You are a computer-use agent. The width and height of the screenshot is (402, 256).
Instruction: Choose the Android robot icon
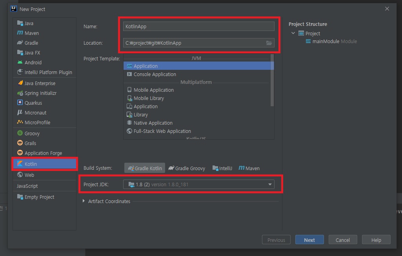tap(20, 62)
